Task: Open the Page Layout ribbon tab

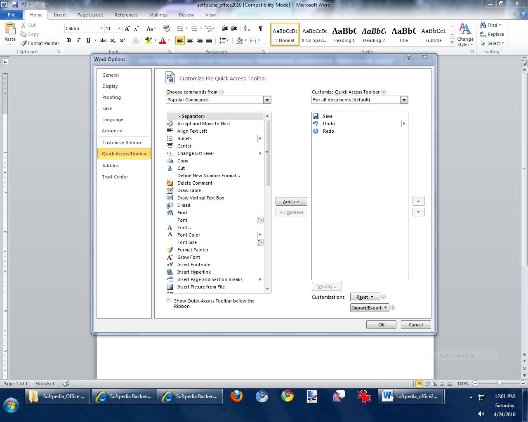Action: (x=90, y=15)
